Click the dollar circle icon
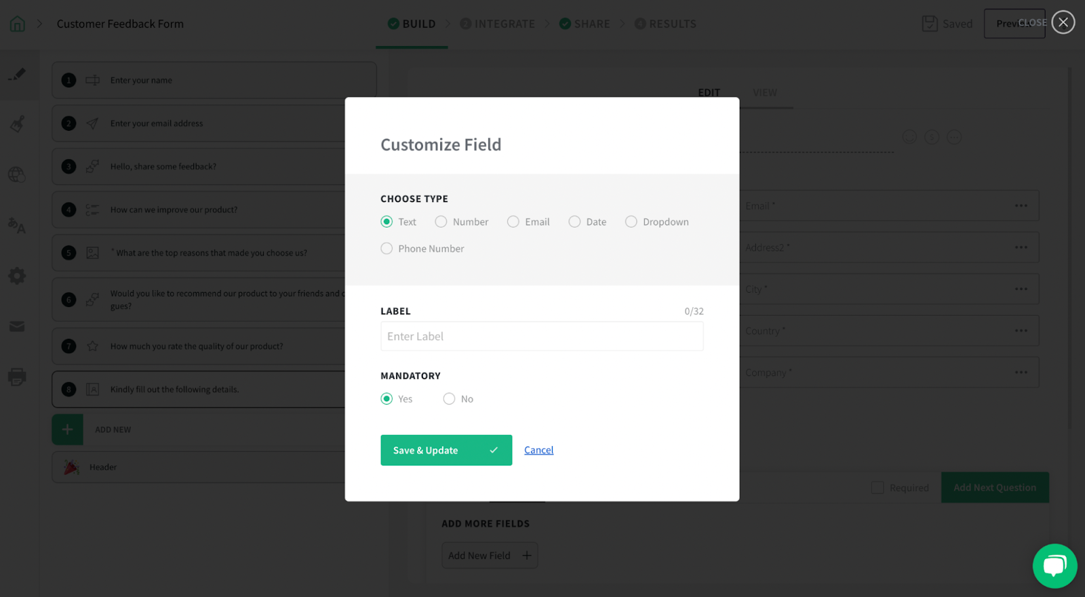 pos(932,138)
